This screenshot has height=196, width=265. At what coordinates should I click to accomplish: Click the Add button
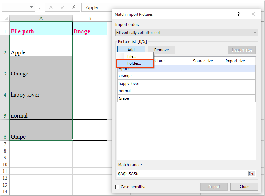pos(131,50)
